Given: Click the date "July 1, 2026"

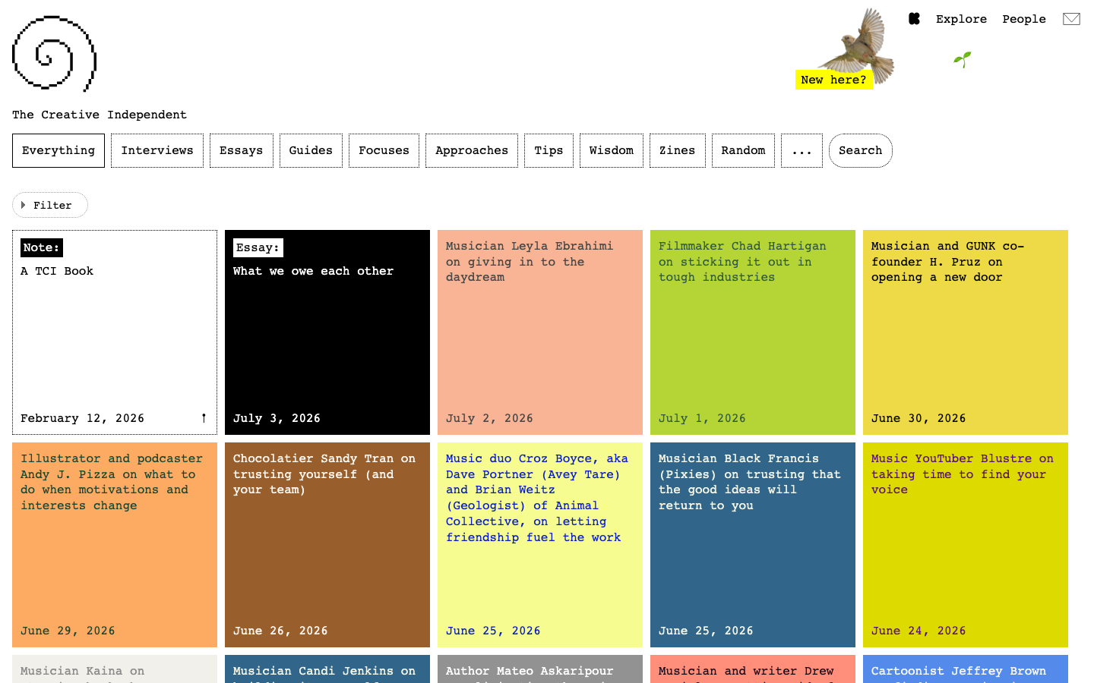Looking at the screenshot, I should point(702,418).
